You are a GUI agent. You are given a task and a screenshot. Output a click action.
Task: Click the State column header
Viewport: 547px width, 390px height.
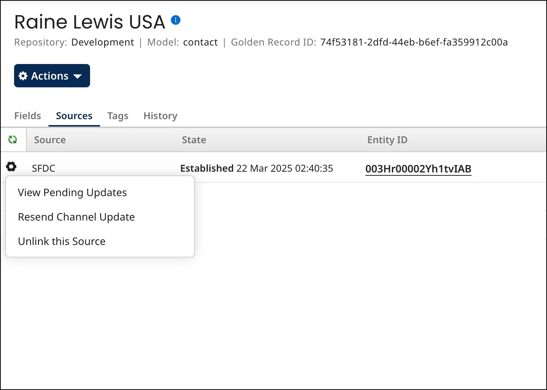(x=194, y=140)
